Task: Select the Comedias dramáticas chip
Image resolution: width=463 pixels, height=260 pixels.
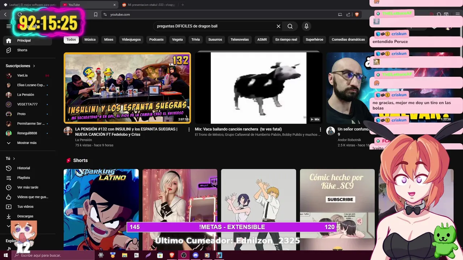Action: tap(348, 39)
